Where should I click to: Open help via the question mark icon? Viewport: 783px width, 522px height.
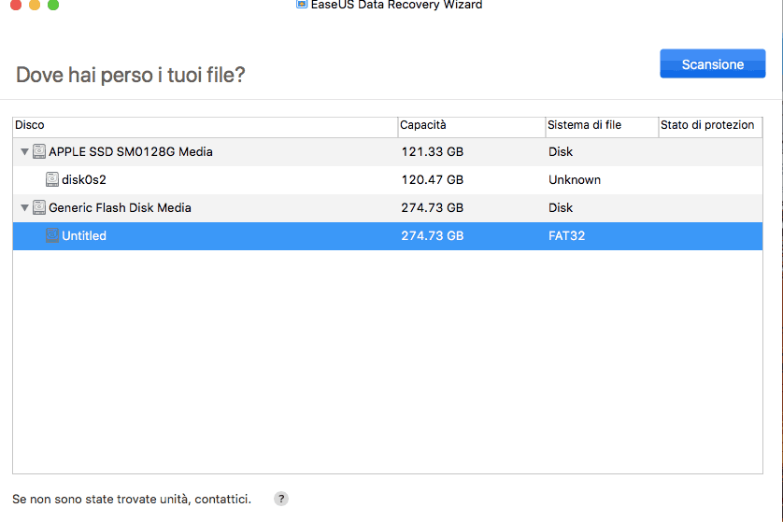tap(281, 500)
